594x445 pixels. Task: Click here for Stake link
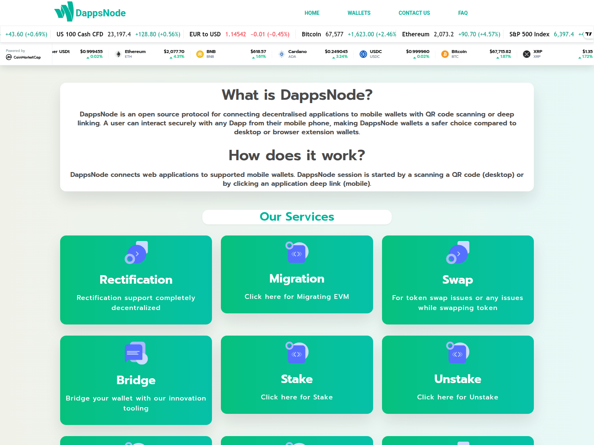point(297,397)
